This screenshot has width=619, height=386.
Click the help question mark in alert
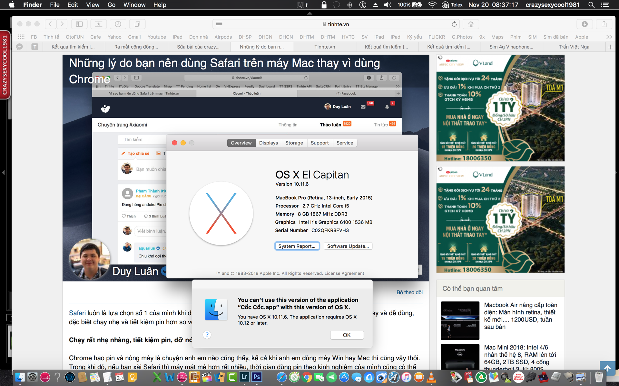[207, 335]
